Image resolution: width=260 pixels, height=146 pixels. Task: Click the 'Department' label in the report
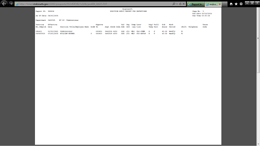click(41, 20)
